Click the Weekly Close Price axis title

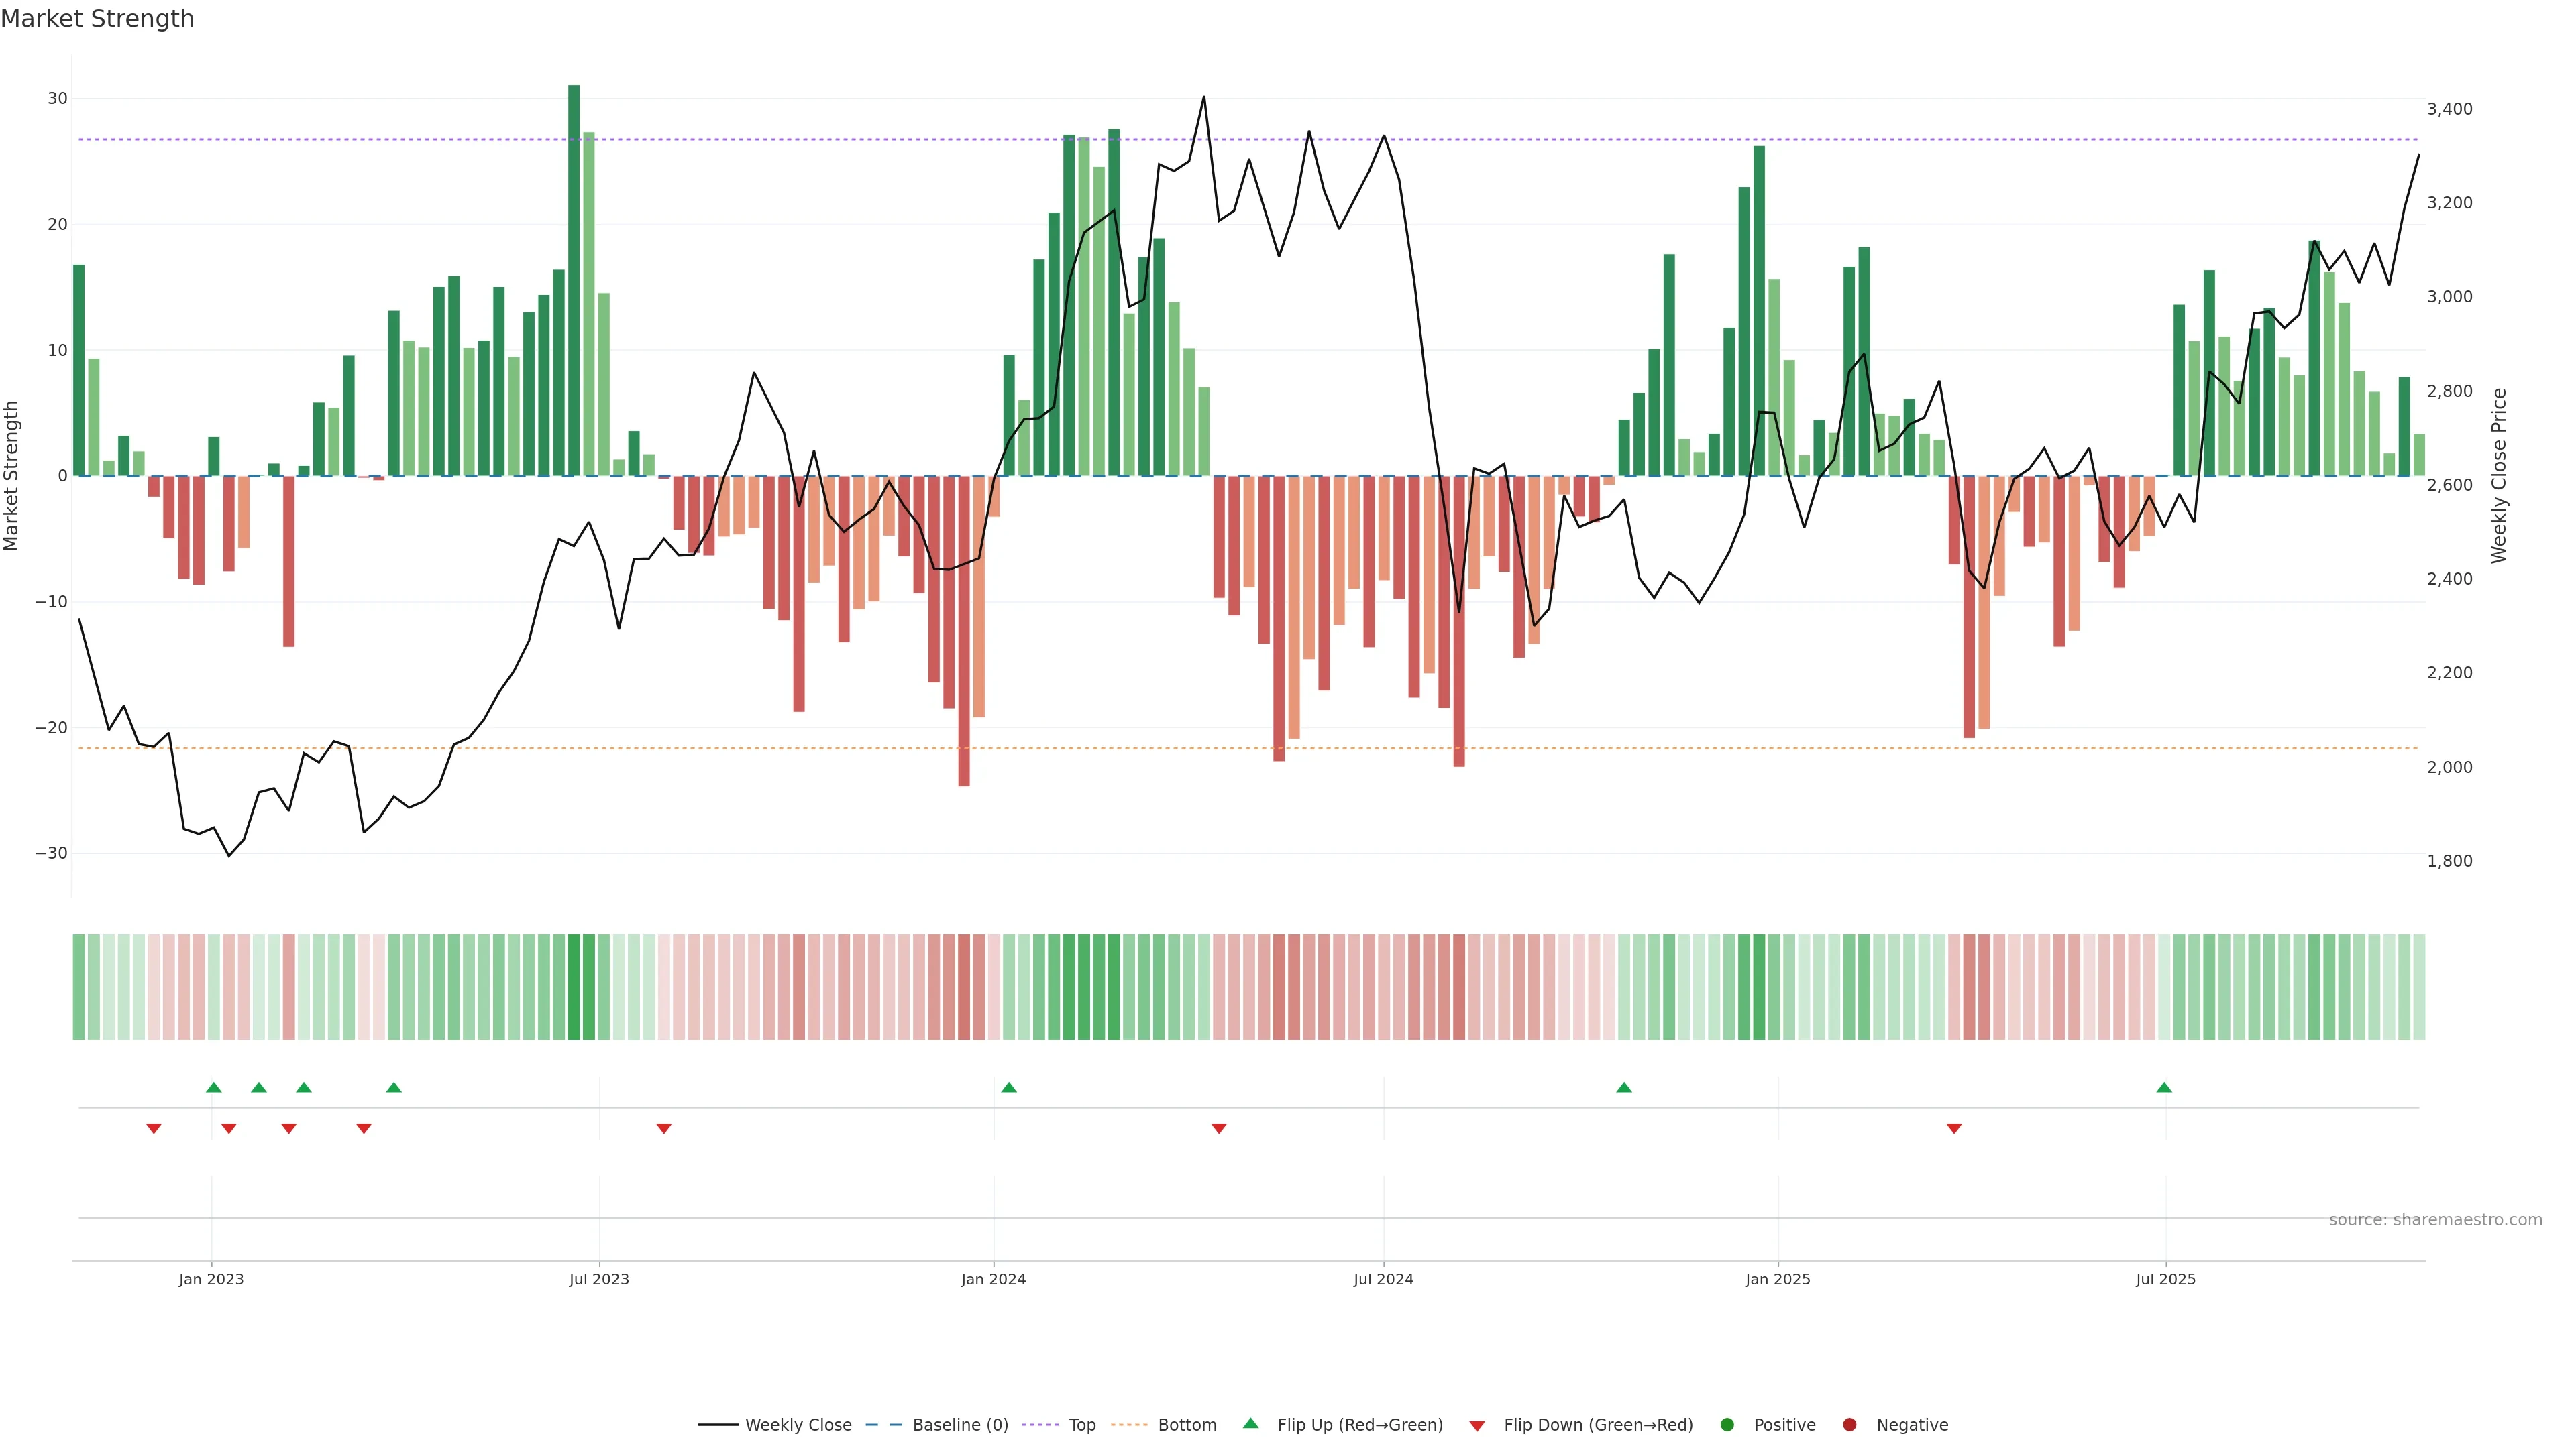2499,476
